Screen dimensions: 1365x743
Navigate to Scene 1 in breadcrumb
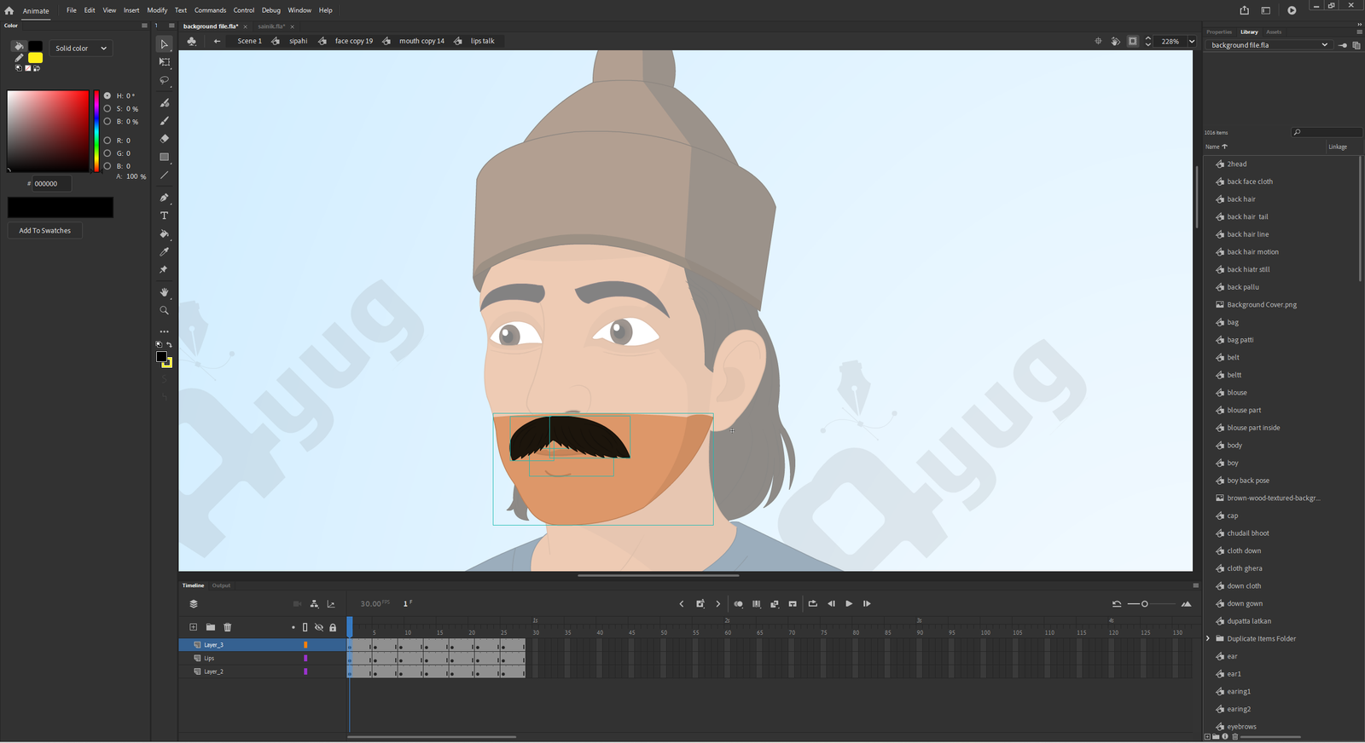tap(249, 41)
